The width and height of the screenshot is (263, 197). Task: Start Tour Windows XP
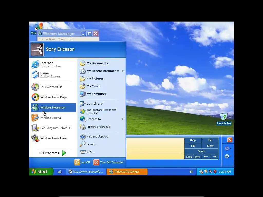[x=53, y=87]
